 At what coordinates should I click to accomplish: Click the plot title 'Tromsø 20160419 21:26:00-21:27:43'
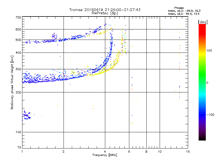105,10
